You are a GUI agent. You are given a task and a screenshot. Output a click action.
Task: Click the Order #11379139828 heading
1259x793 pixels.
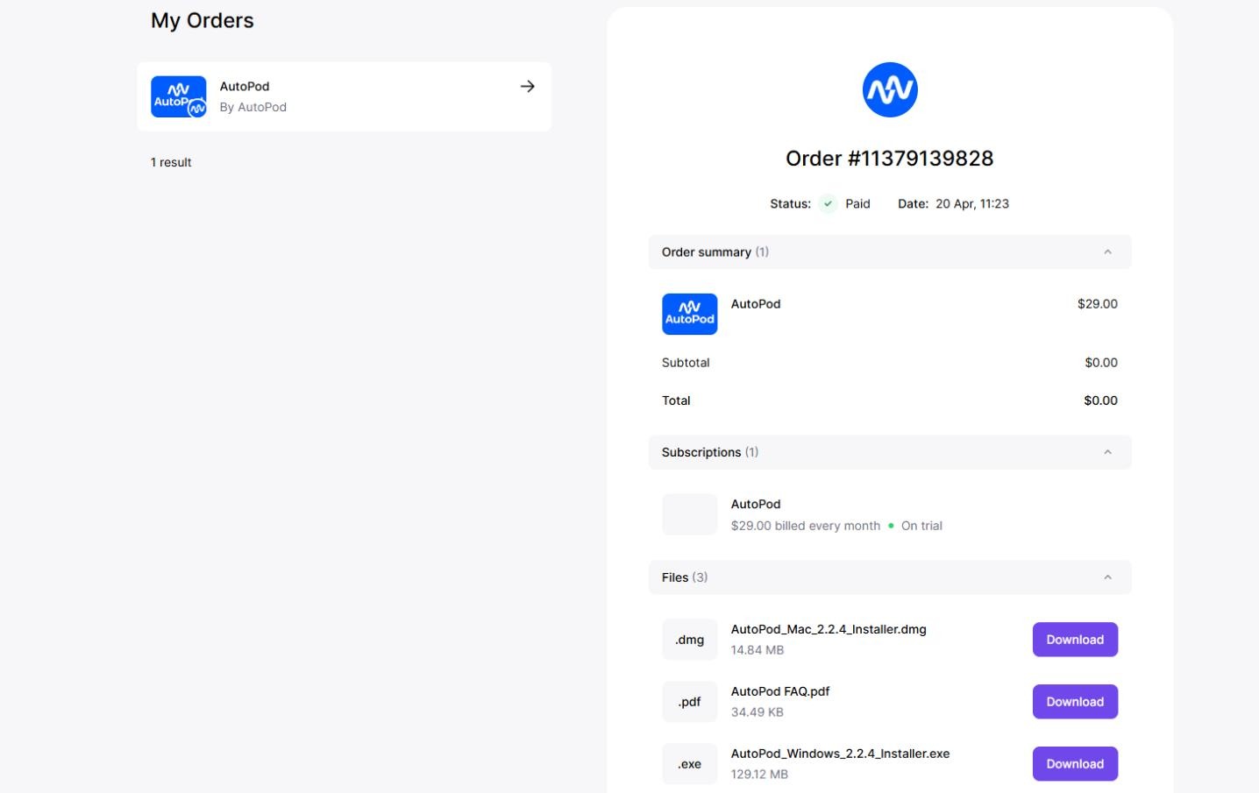click(890, 159)
